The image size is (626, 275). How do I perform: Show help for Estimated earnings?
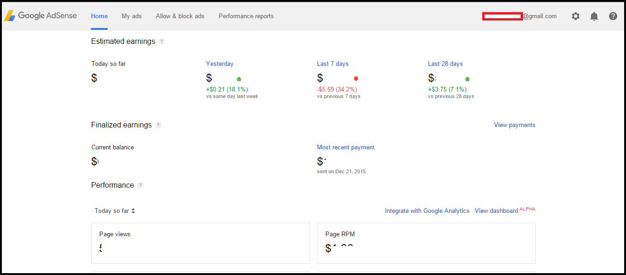[162, 42]
